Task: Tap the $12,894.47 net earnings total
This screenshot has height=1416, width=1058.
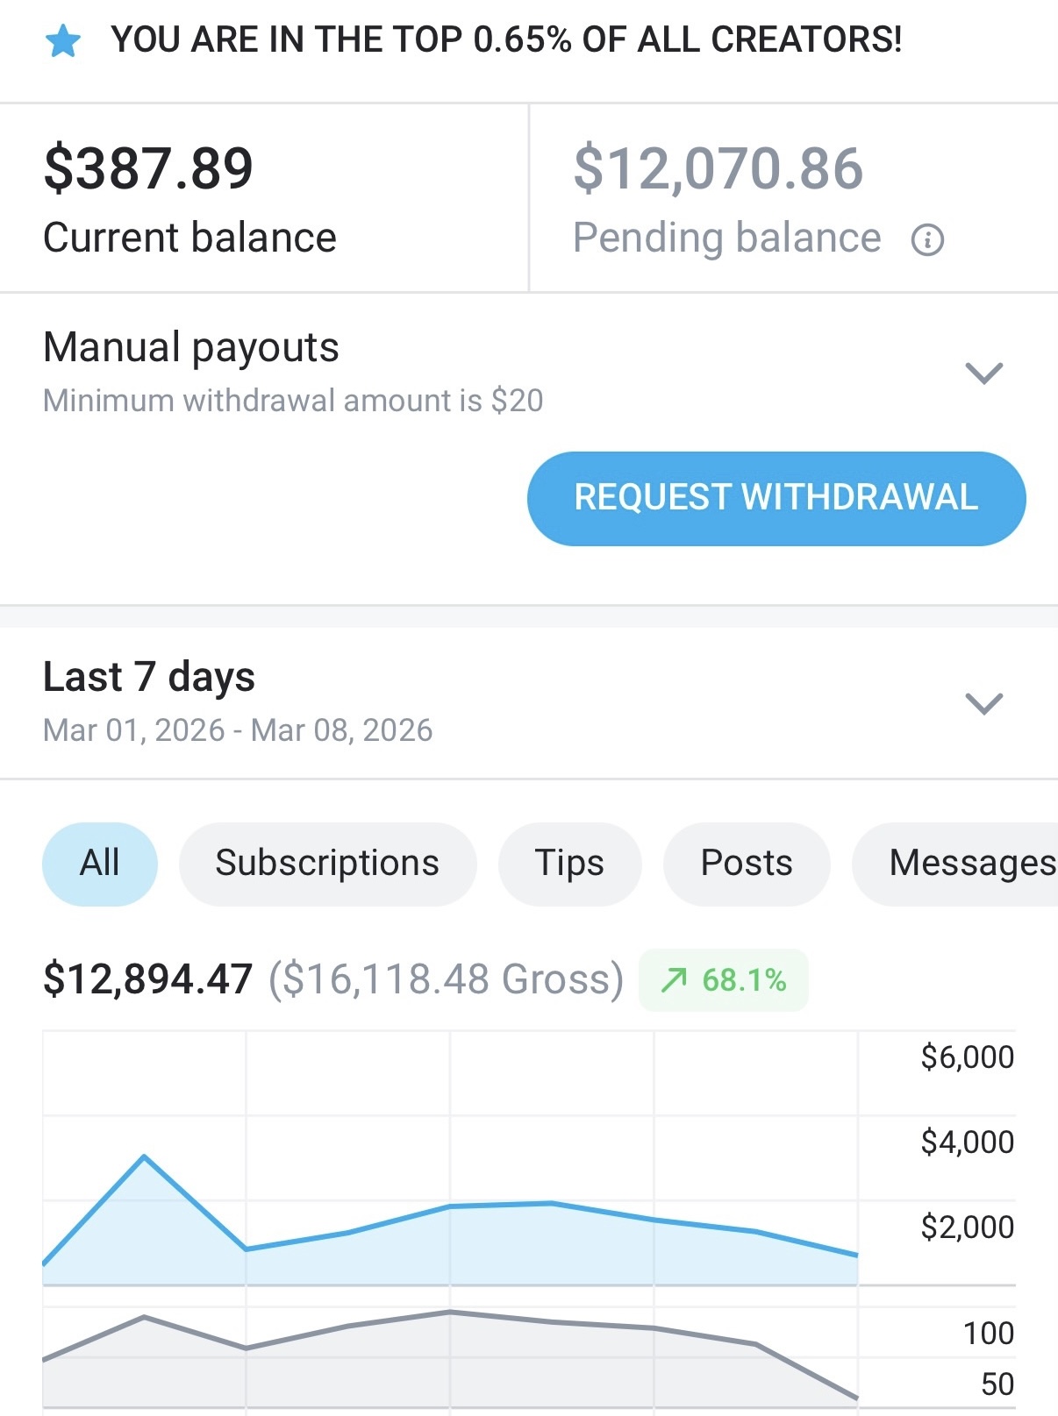Action: coord(147,979)
